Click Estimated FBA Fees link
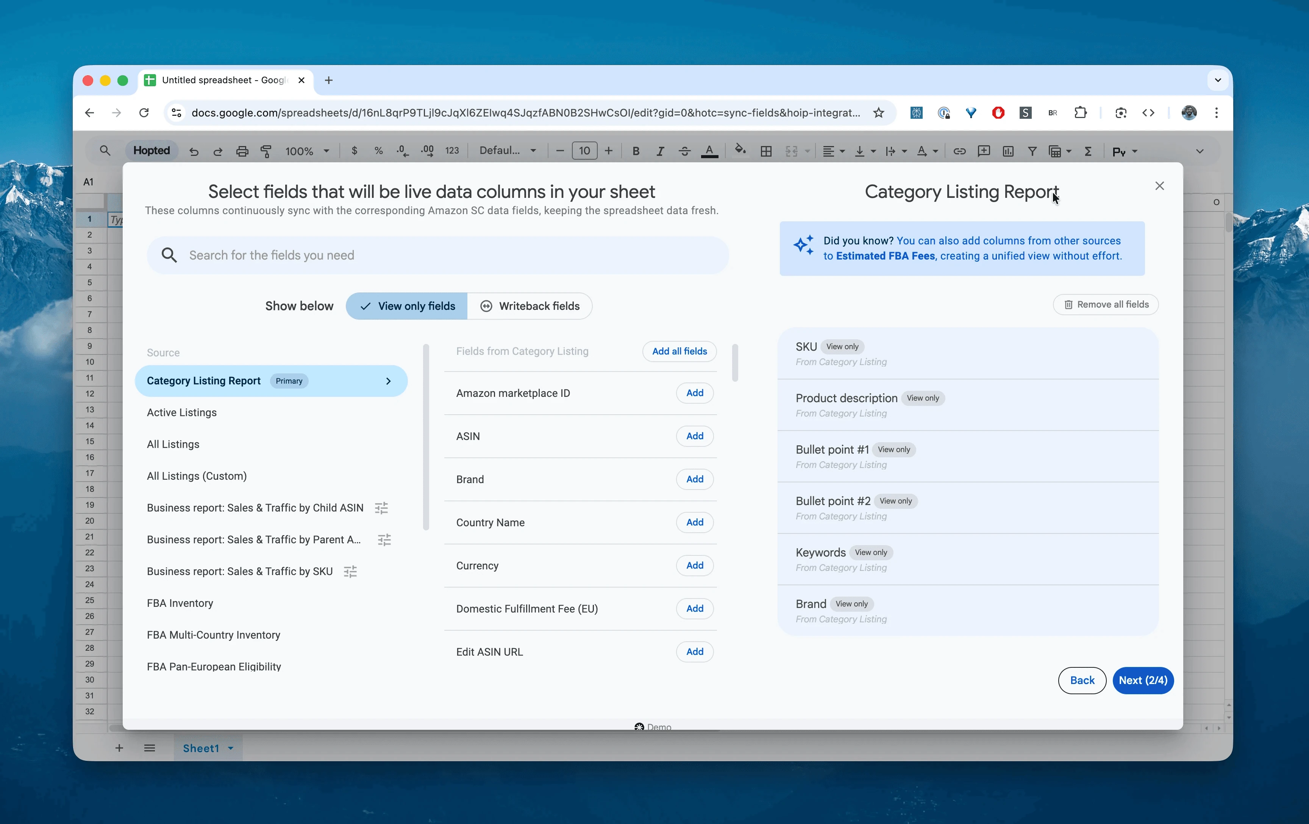The height and width of the screenshot is (824, 1309). click(x=886, y=256)
